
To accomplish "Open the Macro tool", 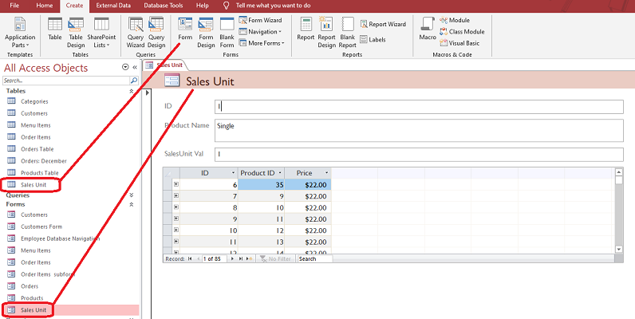I will 428,29.
